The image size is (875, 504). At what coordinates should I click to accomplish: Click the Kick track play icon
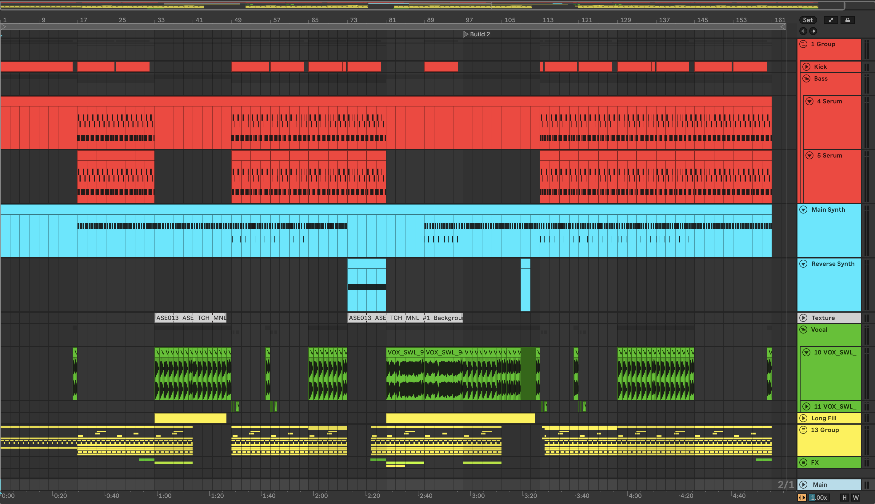pyautogui.click(x=806, y=67)
